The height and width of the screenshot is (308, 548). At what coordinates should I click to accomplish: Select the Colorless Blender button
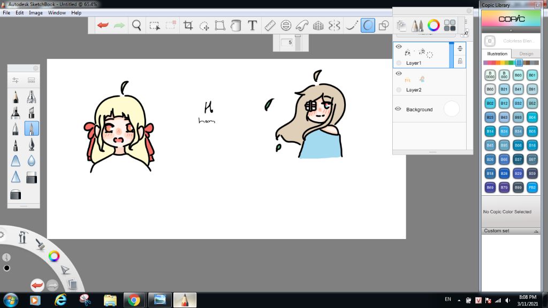(x=490, y=41)
